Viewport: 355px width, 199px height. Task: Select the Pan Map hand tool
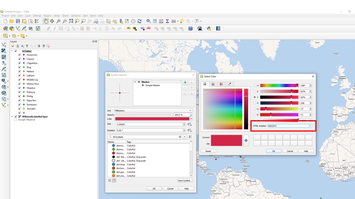click(46, 21)
